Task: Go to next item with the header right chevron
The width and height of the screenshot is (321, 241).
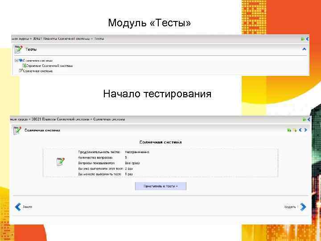Action: tap(306, 130)
